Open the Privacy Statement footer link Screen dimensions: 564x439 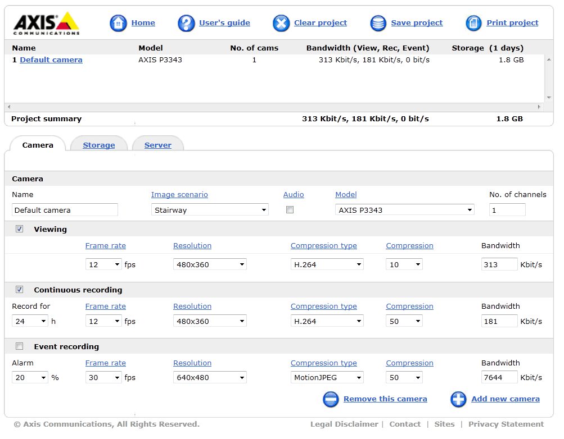(506, 424)
